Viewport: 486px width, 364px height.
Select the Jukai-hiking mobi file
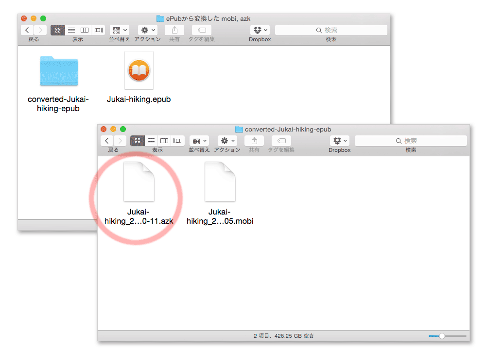pos(220,182)
